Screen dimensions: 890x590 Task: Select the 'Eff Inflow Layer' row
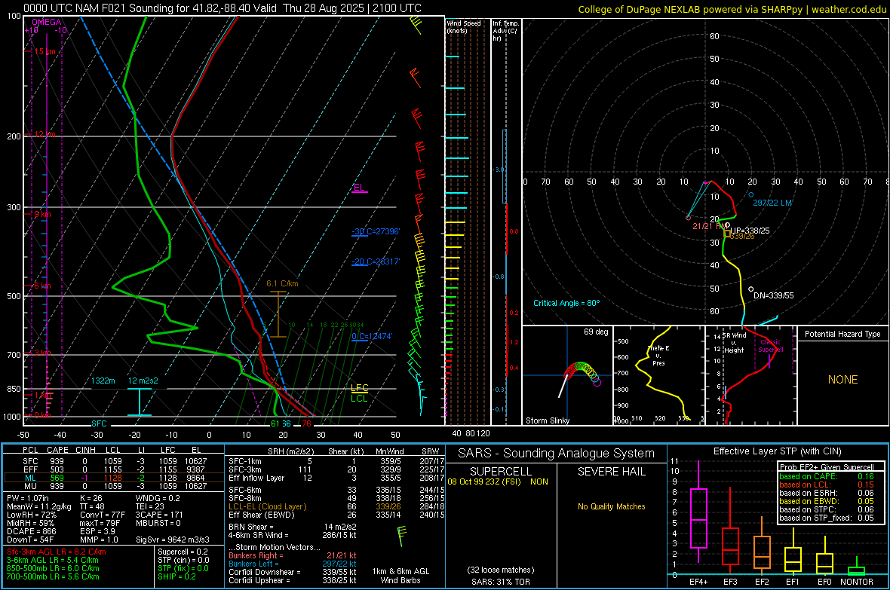pos(336,478)
